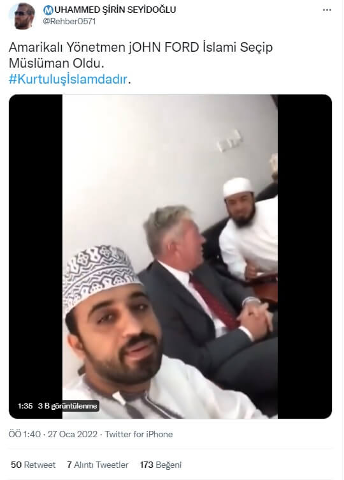Click the tweet text about JOHN FORD
The height and width of the screenshot is (480, 344).
(141, 55)
